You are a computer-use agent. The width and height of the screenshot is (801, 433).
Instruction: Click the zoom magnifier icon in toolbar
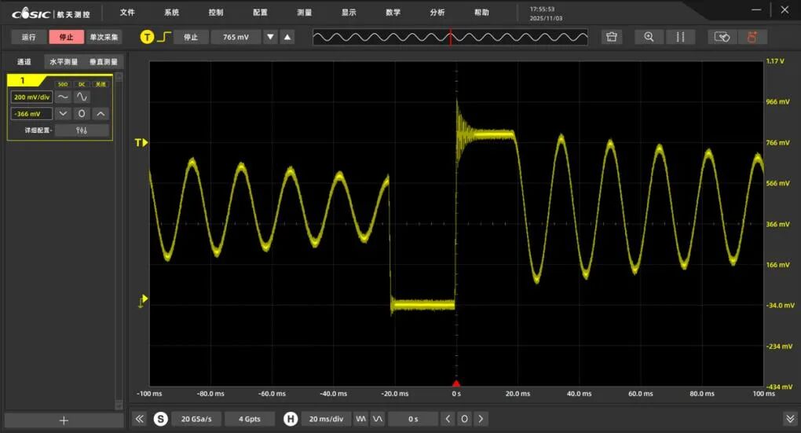click(649, 37)
